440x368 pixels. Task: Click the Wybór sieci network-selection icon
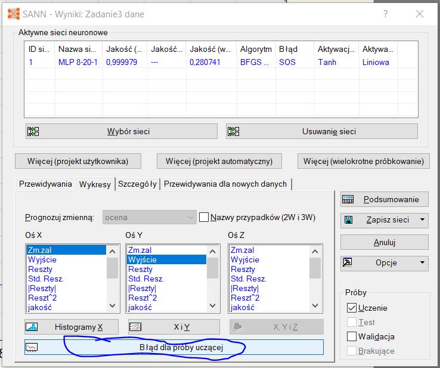pos(33,131)
